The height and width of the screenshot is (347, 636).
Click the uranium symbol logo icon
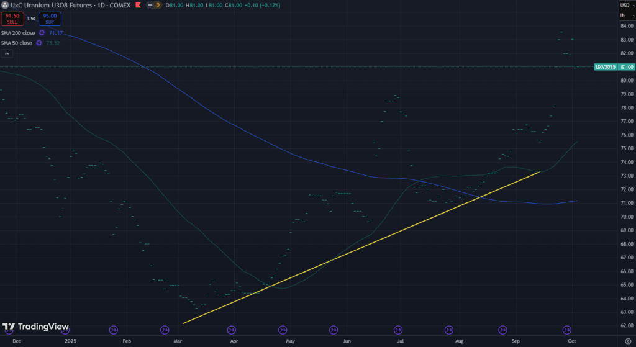tap(5, 5)
